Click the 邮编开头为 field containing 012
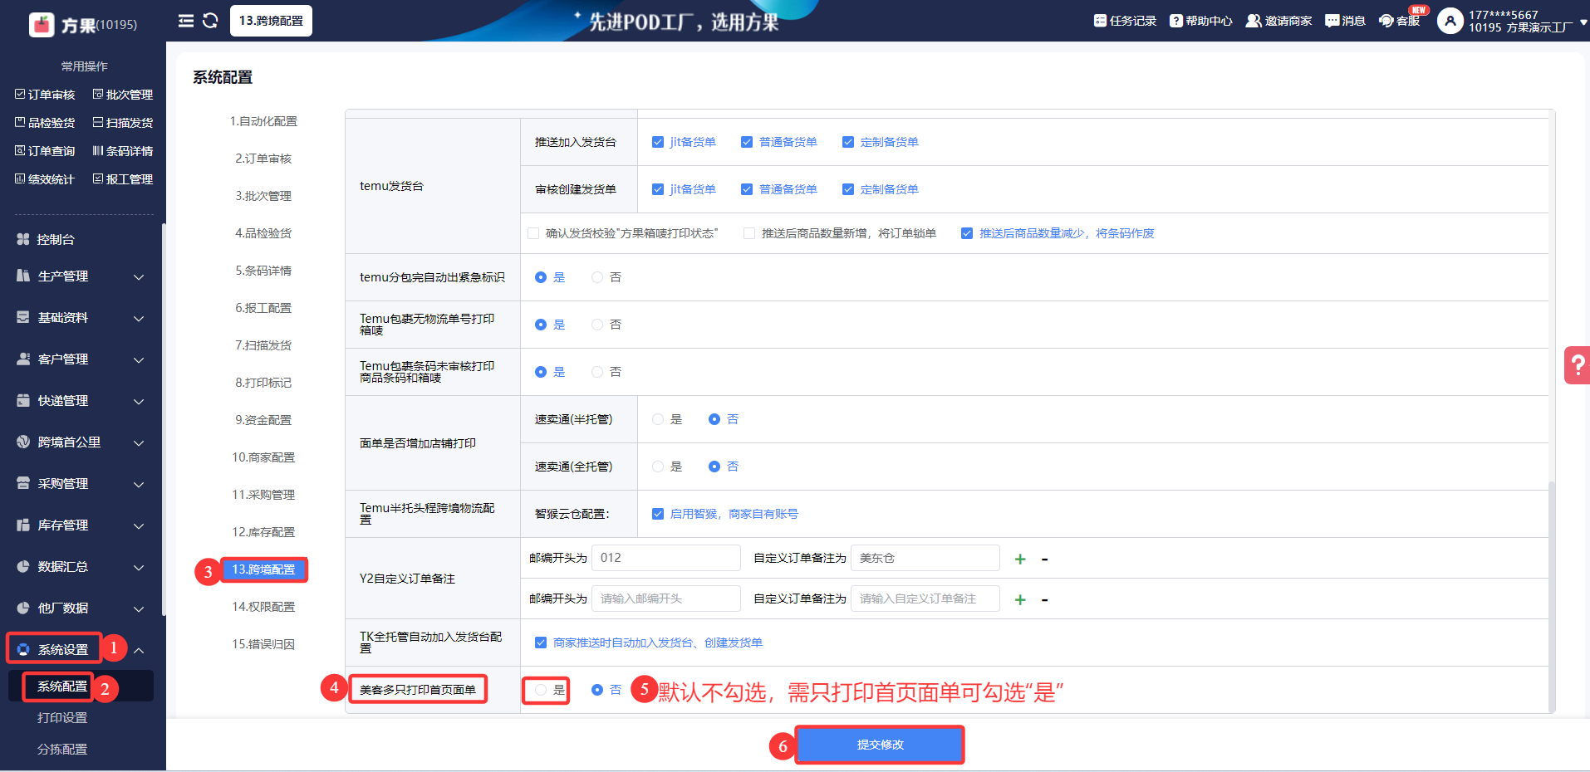 click(x=665, y=558)
